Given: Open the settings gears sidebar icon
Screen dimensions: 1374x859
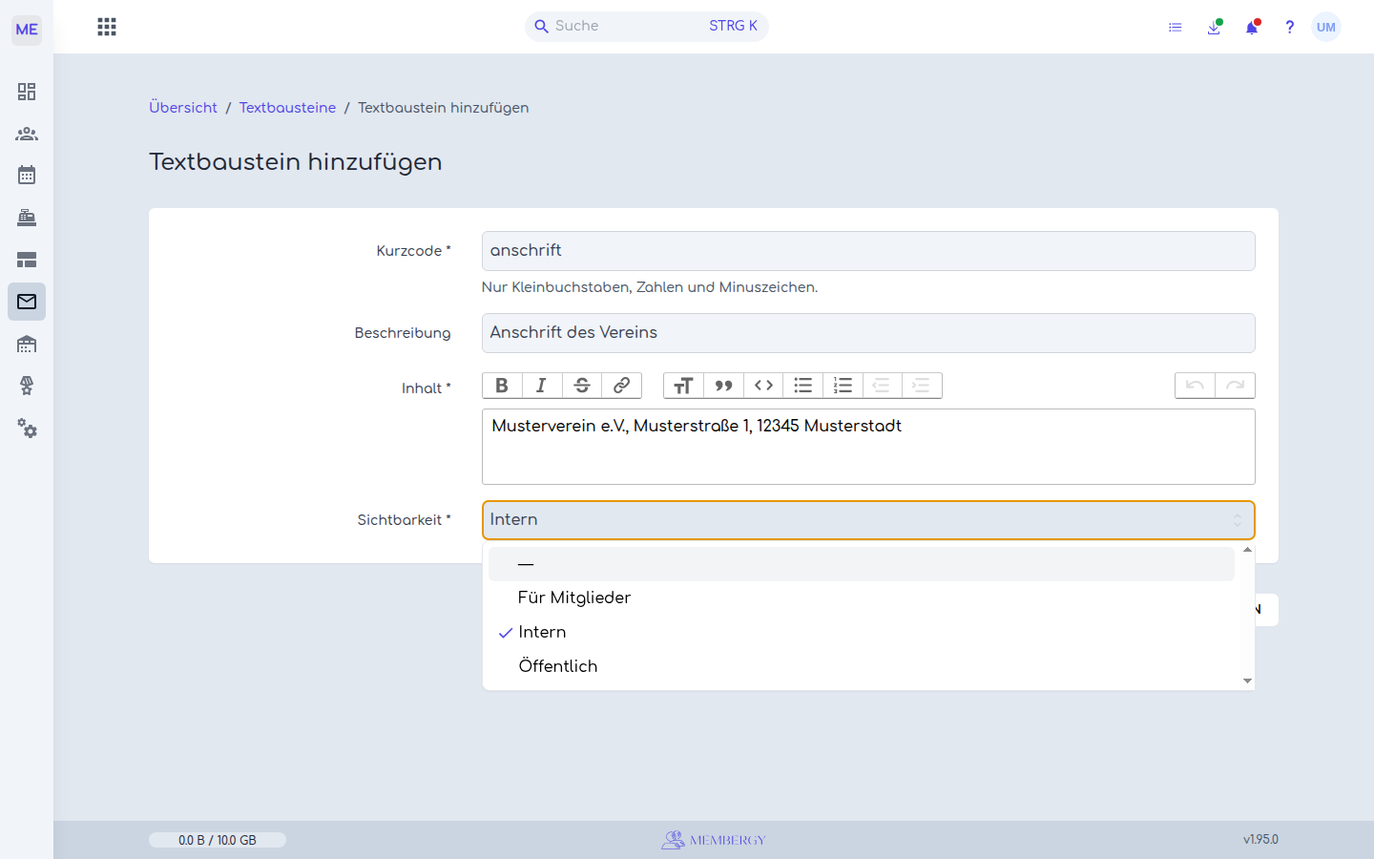Looking at the screenshot, I should 27,429.
